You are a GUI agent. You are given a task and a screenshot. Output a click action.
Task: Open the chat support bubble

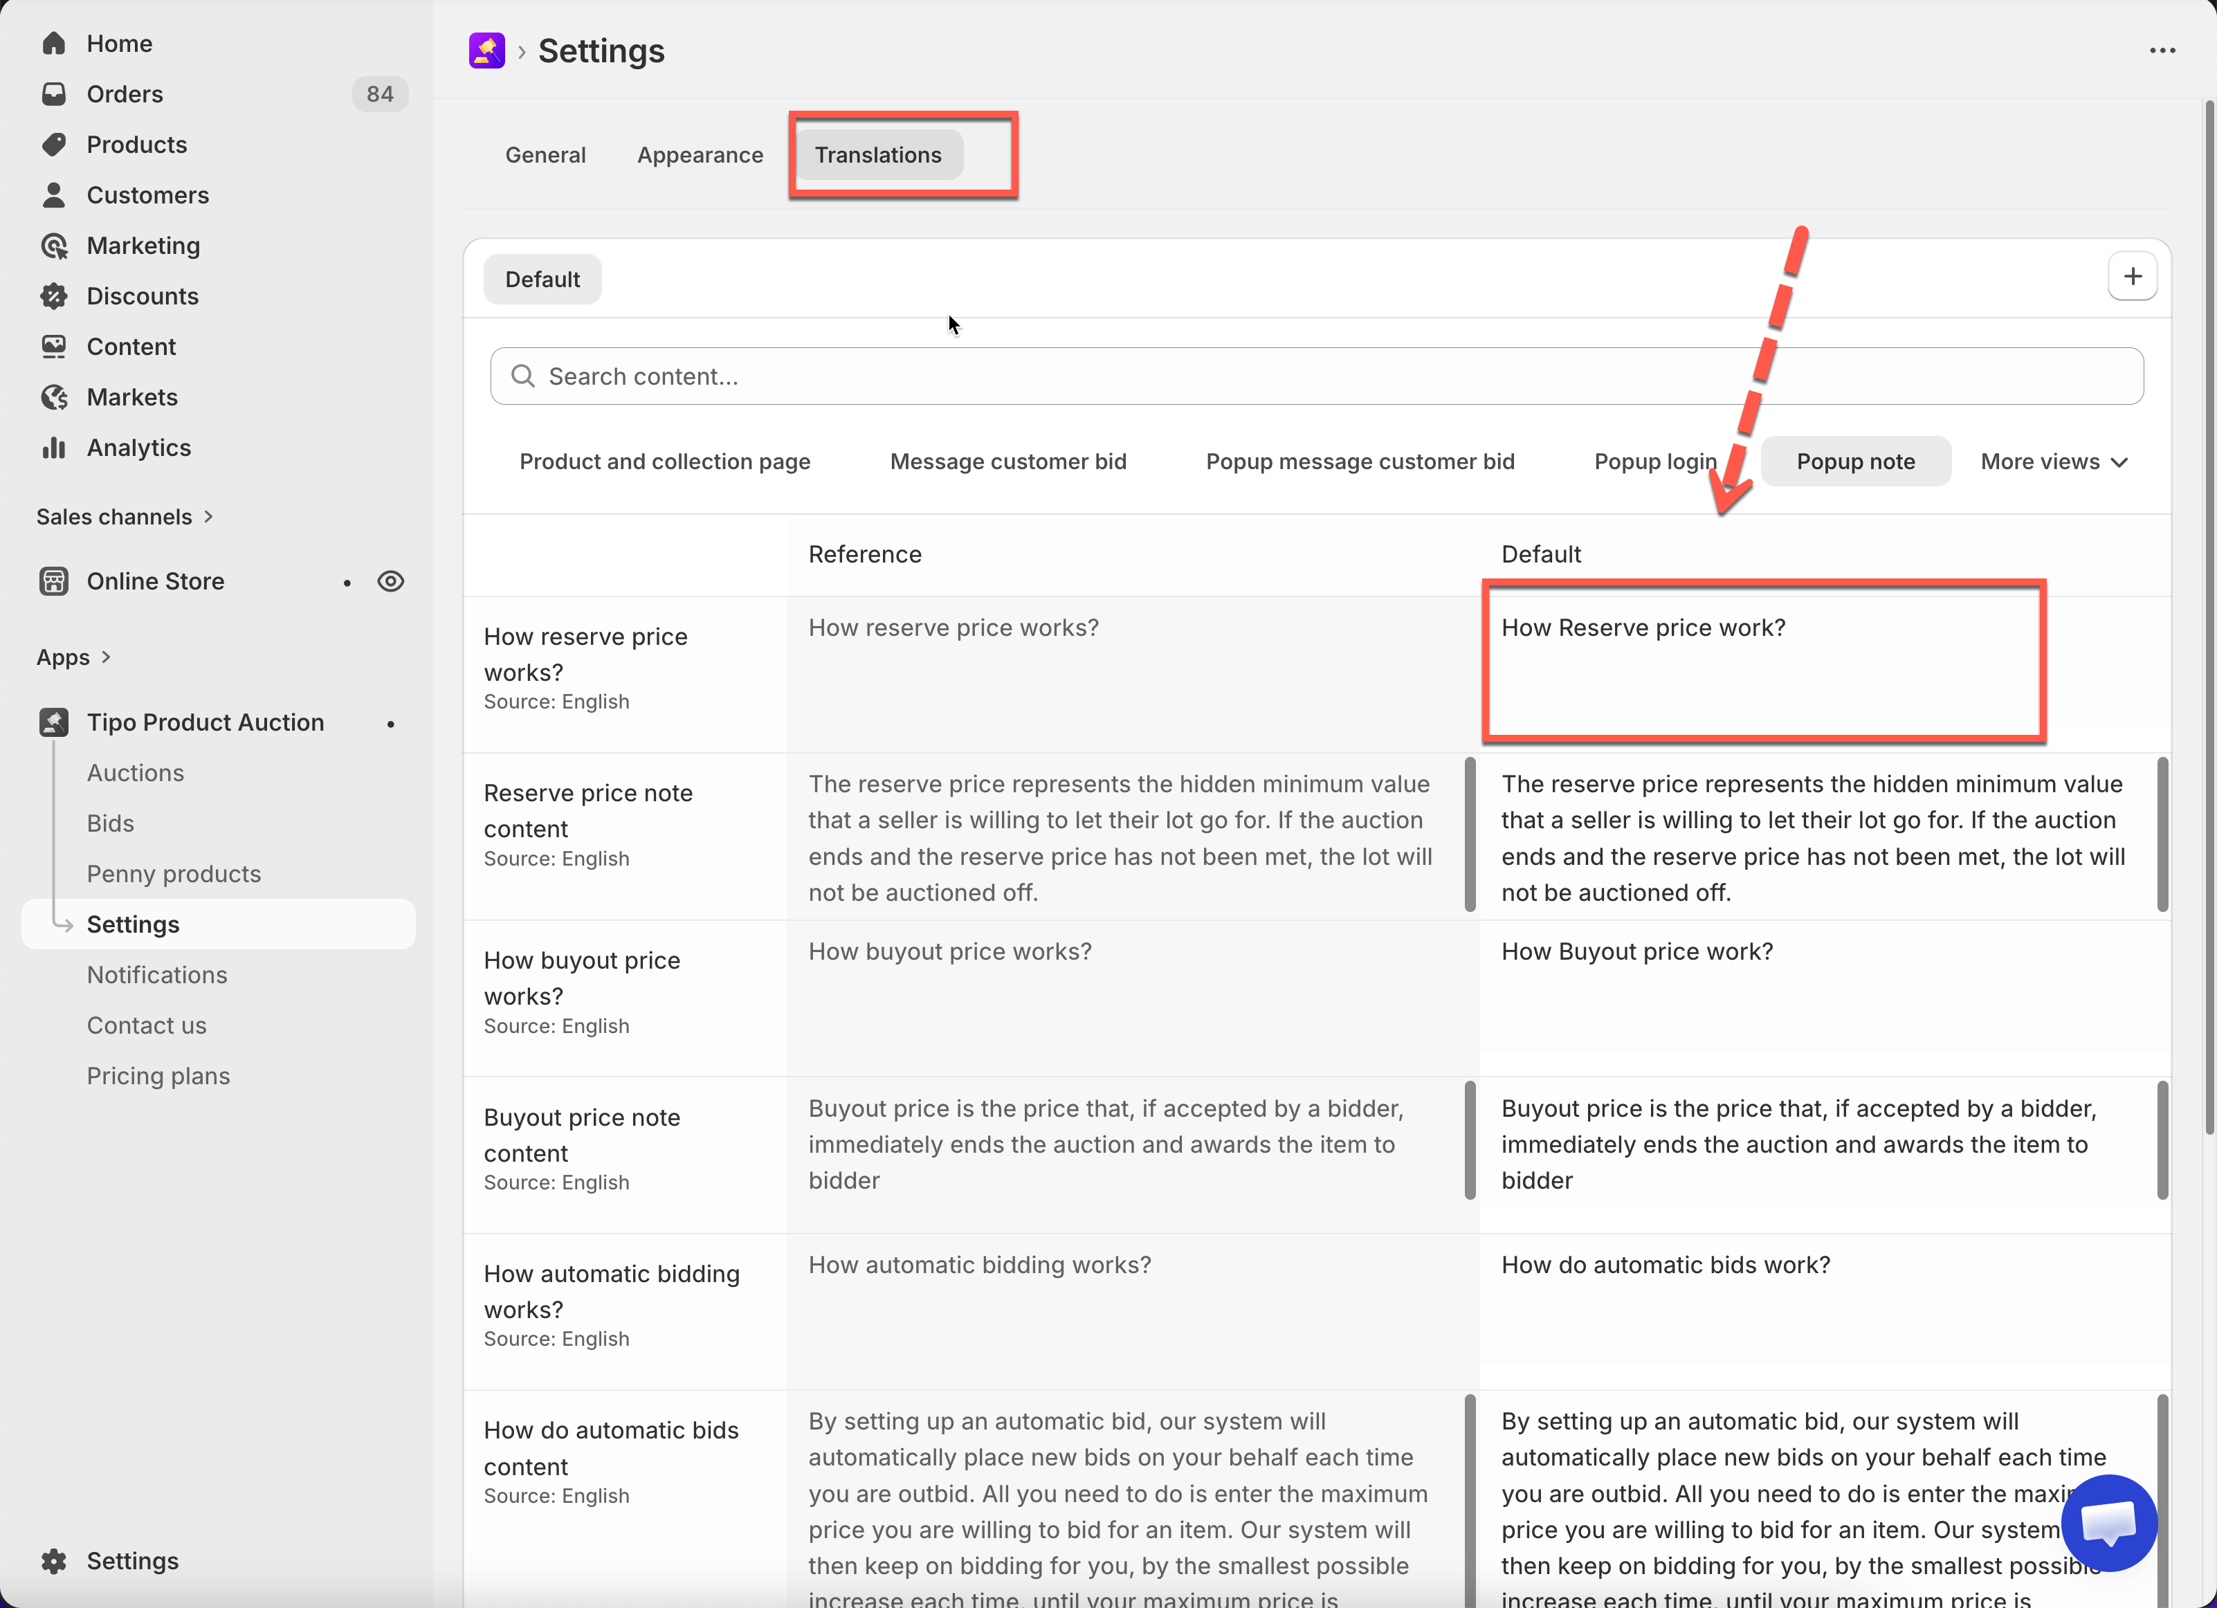pyautogui.click(x=2108, y=1522)
